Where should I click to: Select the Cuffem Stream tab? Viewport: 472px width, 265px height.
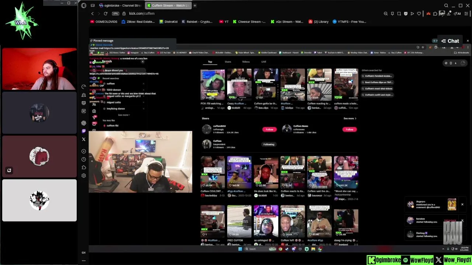168,6
